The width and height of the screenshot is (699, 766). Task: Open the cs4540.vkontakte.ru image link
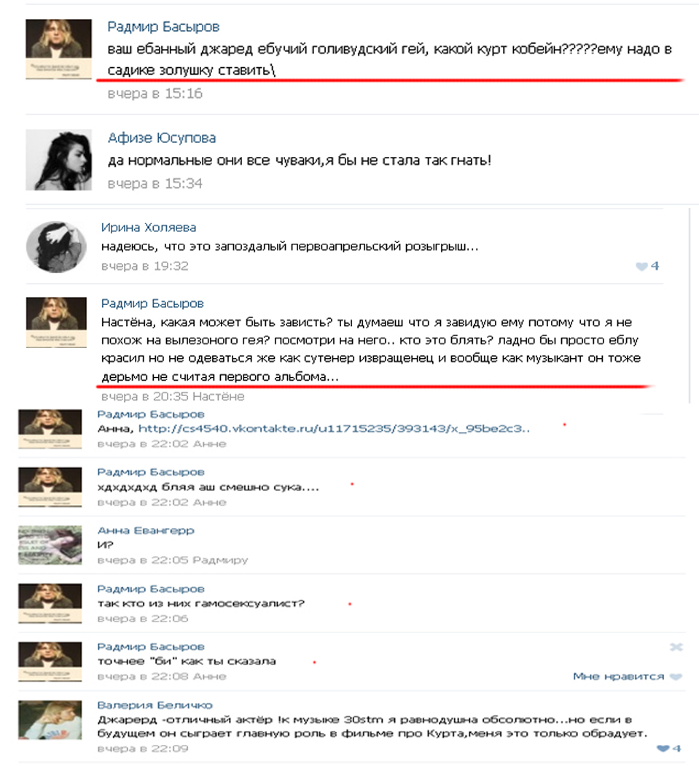pos(334,428)
